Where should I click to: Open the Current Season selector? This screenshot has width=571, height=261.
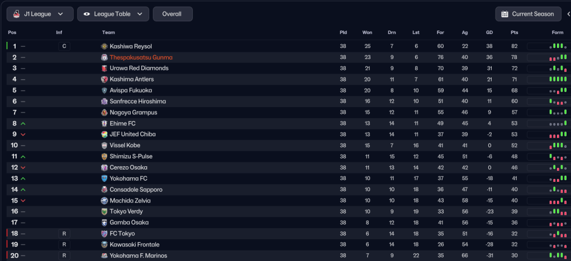528,14
